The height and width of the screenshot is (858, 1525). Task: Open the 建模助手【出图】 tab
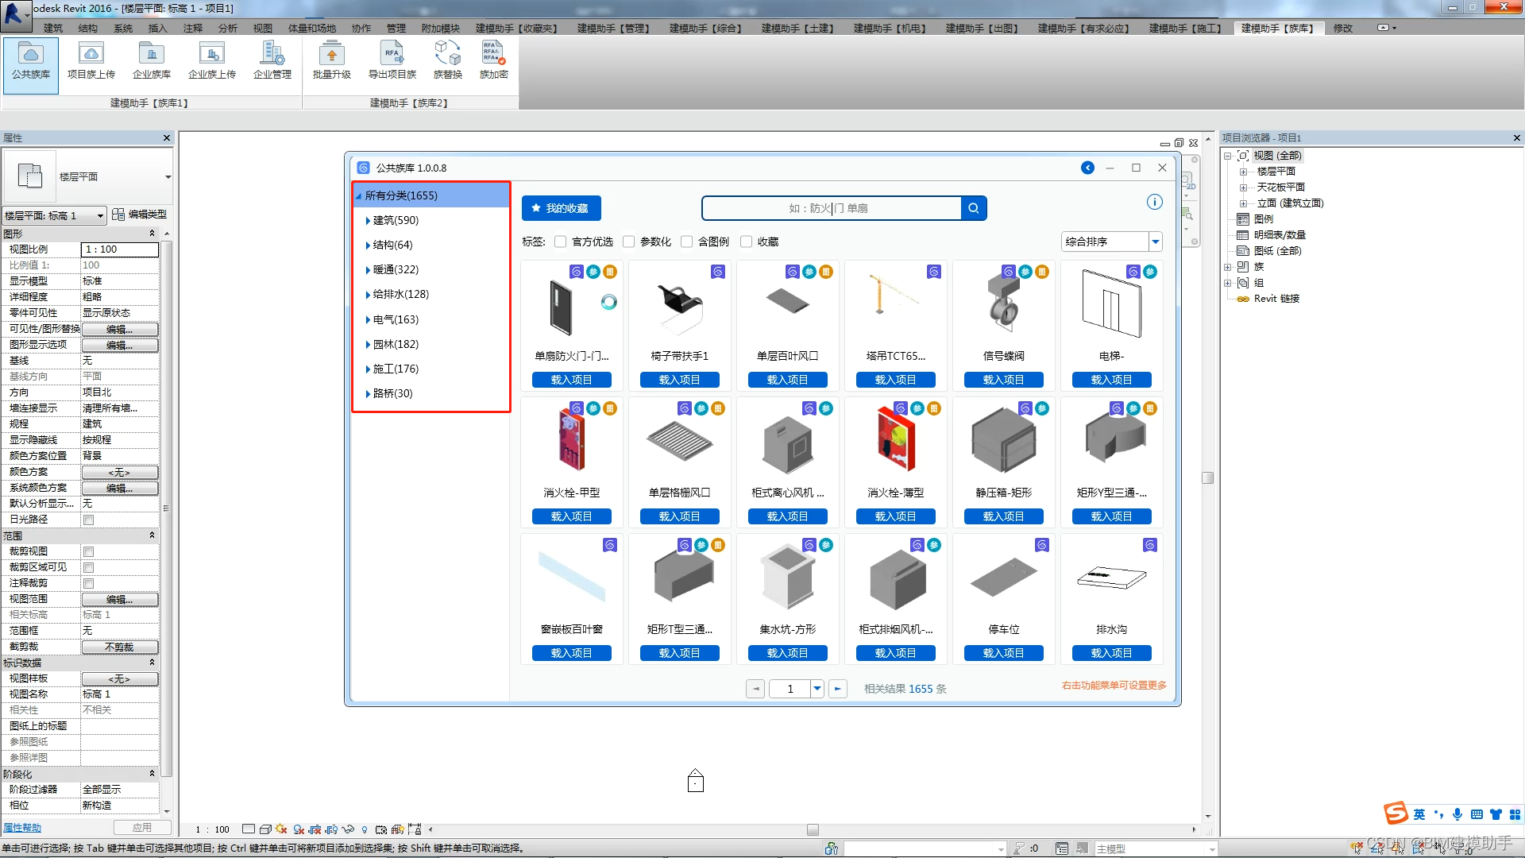point(982,28)
